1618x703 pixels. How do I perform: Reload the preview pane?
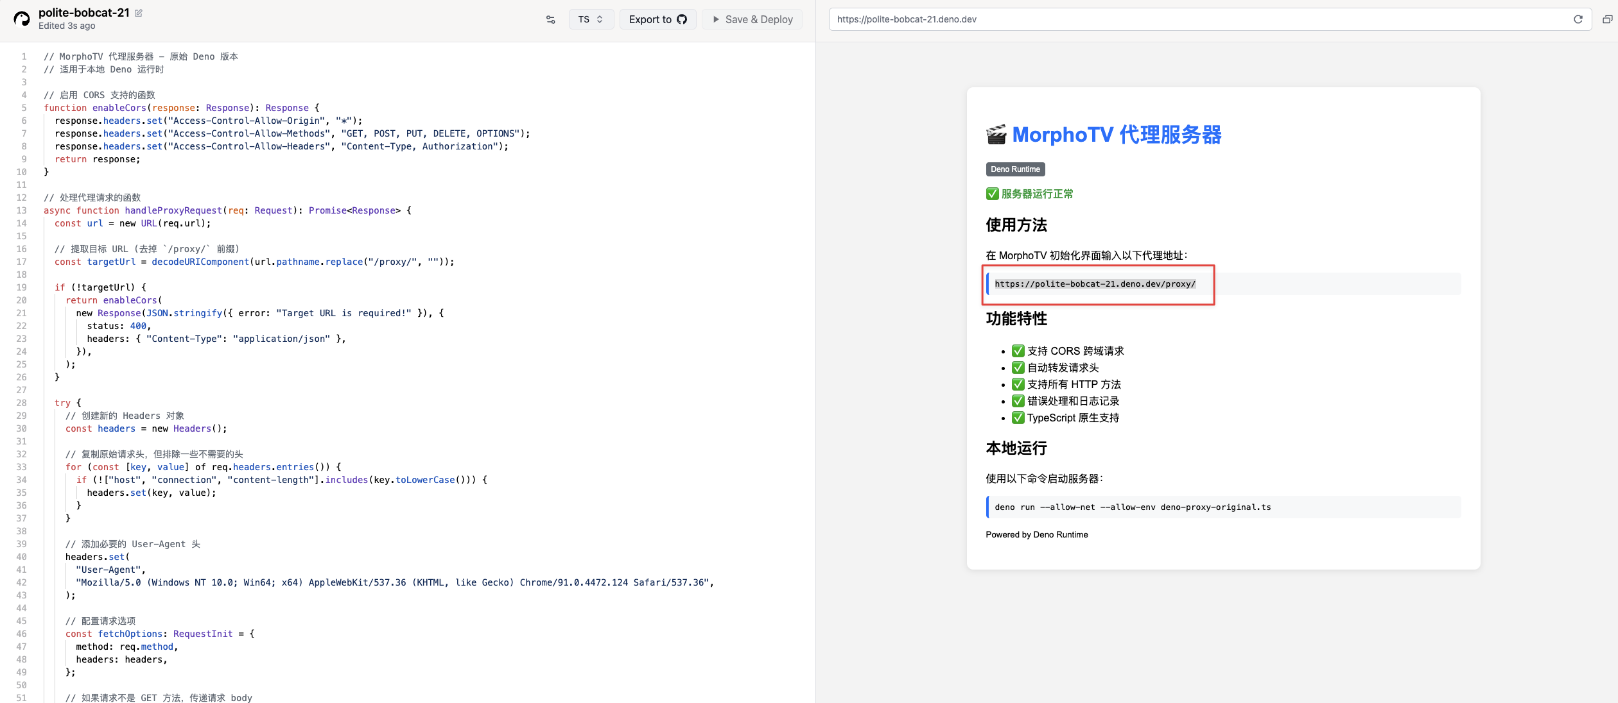tap(1578, 19)
